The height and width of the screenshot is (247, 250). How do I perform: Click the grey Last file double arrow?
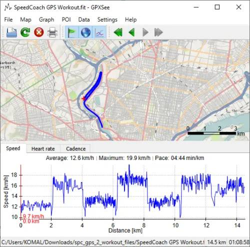[158, 32]
